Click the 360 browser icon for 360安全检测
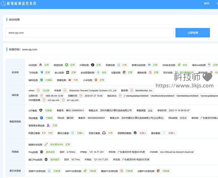Image resolution: width=218 pixels, height=178 pixels. click(x=179, y=65)
